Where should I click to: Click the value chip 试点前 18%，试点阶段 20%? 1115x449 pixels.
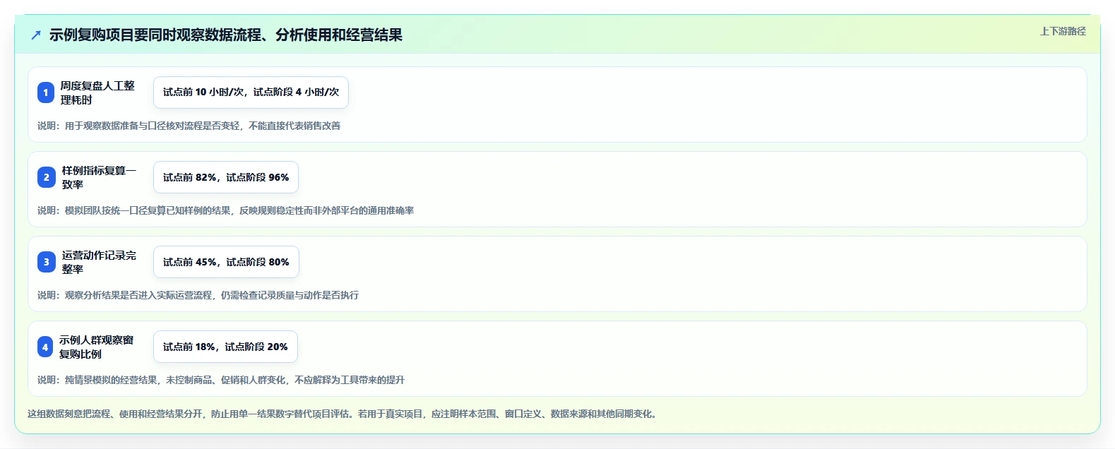225,347
